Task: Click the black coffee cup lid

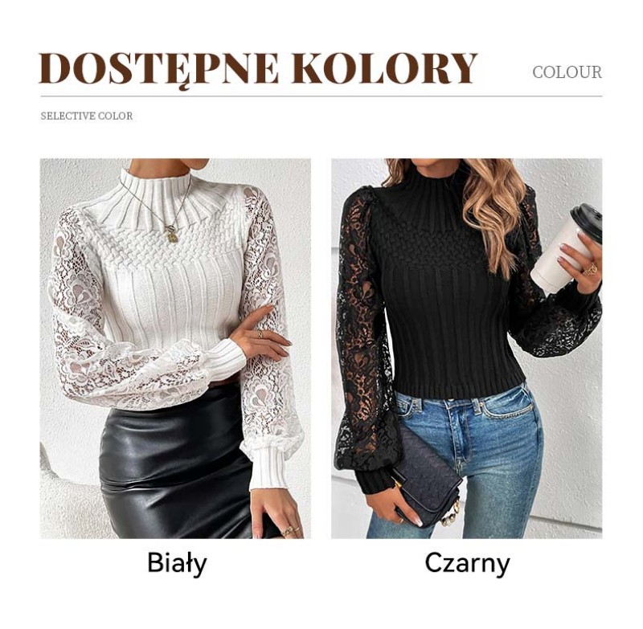Action: point(588,221)
